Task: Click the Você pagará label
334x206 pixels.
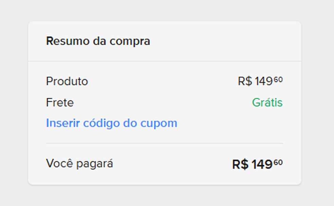Action: [x=79, y=164]
